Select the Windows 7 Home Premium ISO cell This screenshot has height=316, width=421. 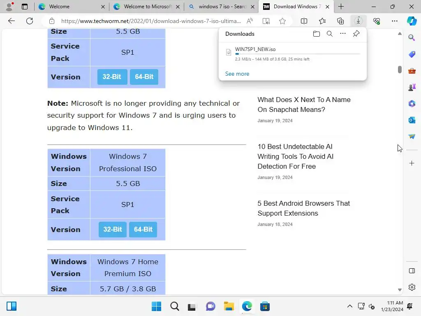tap(128, 267)
